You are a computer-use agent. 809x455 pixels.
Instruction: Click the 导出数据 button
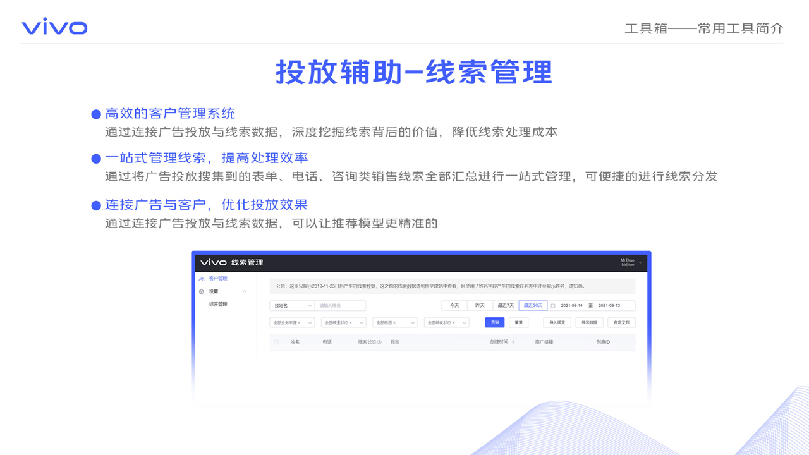click(x=590, y=322)
